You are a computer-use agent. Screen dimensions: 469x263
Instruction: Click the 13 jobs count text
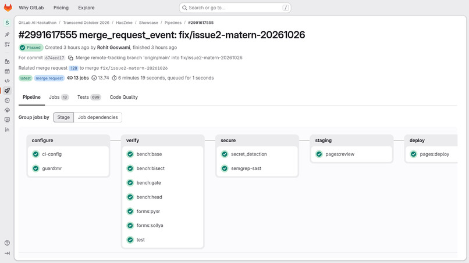click(81, 78)
